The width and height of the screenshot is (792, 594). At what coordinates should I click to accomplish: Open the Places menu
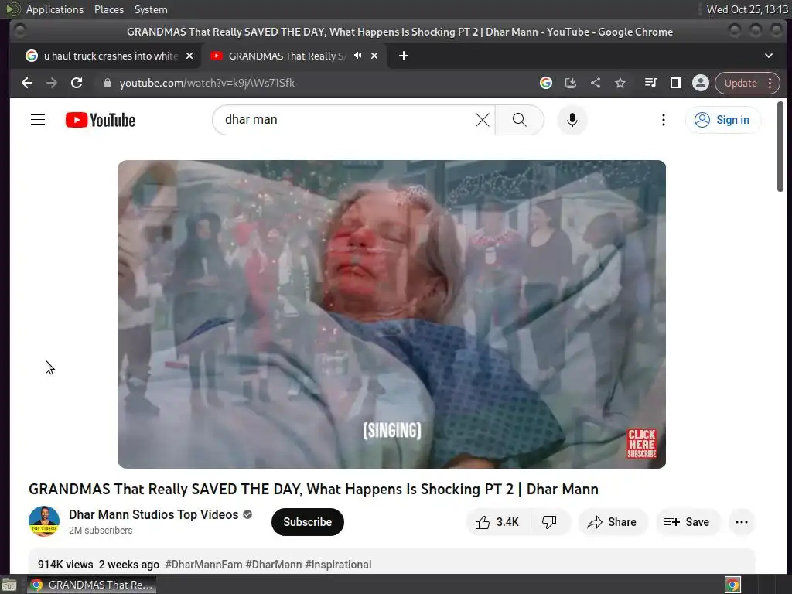[109, 9]
